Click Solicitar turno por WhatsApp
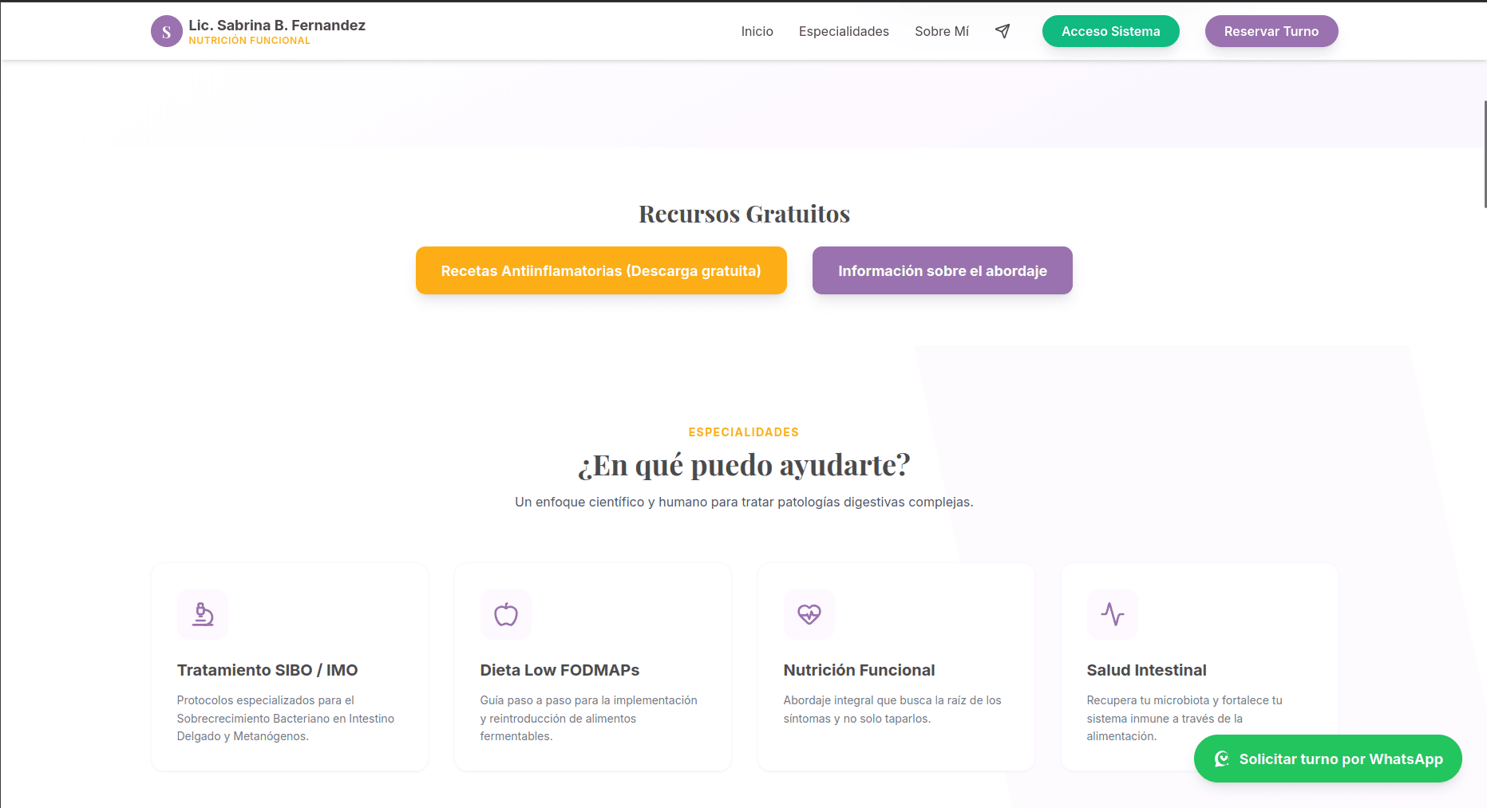Image resolution: width=1487 pixels, height=808 pixels. tap(1327, 759)
